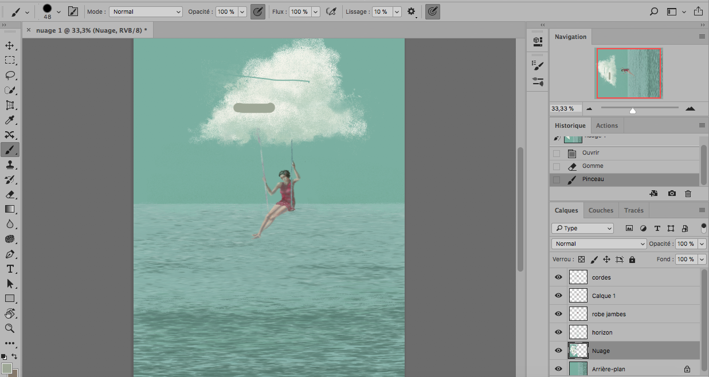
Task: Select the Eraser tool
Action: tap(10, 195)
